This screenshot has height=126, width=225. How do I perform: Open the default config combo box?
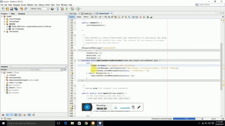pyautogui.click(x=40, y=9)
